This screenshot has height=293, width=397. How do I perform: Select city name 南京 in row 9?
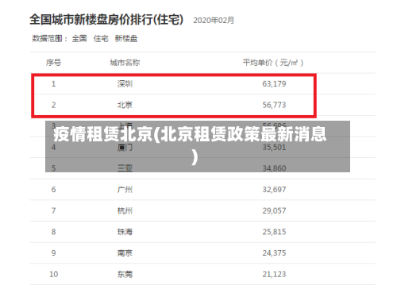click(125, 253)
